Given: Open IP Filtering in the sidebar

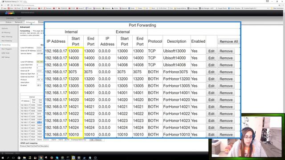Looking at the screenshot, I should coord(6,32).
